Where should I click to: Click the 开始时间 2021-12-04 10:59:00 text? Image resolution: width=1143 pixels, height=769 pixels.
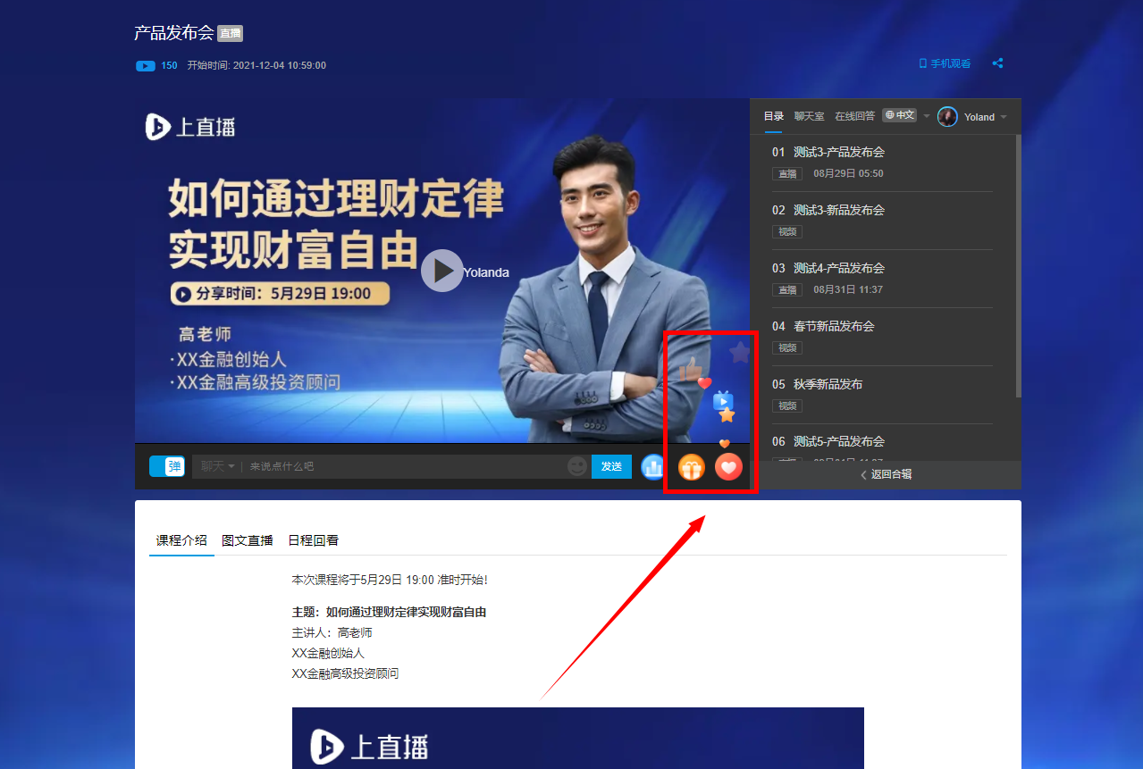point(256,65)
